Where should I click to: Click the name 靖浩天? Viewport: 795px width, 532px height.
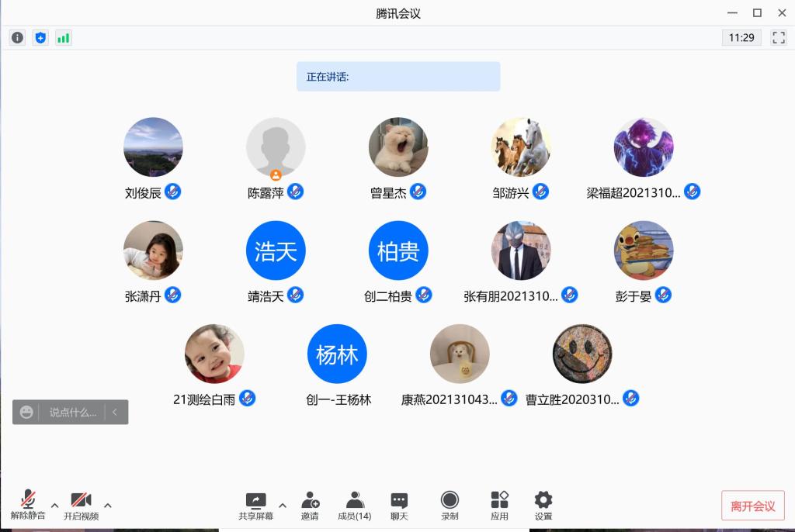click(266, 296)
